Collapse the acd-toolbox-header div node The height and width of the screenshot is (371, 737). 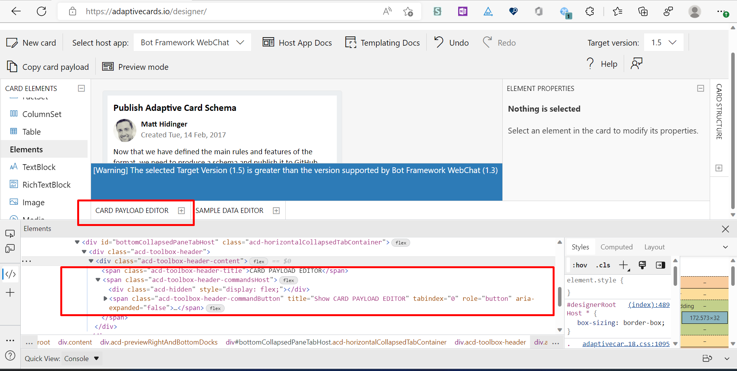point(84,252)
